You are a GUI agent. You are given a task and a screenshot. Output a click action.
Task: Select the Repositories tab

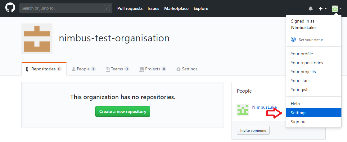pos(44,69)
